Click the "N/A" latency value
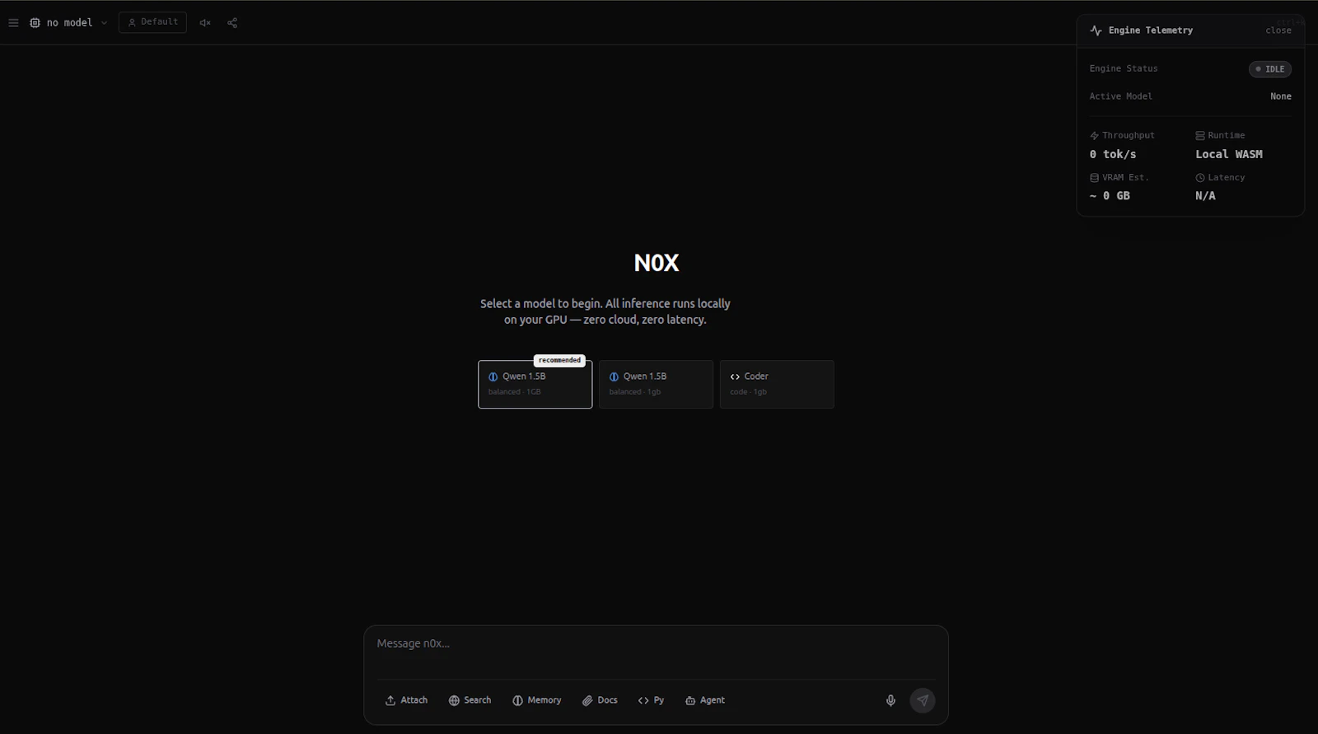Screen dimensions: 1318x734 tap(1205, 196)
